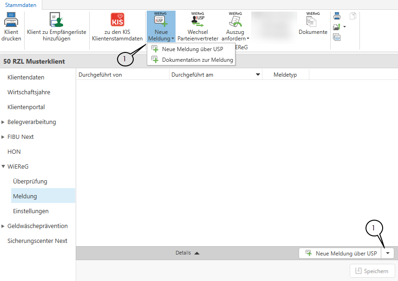Screen dimensions: 398x281
Task: Expand the Belegverarbeitung tree node
Action: coord(4,122)
